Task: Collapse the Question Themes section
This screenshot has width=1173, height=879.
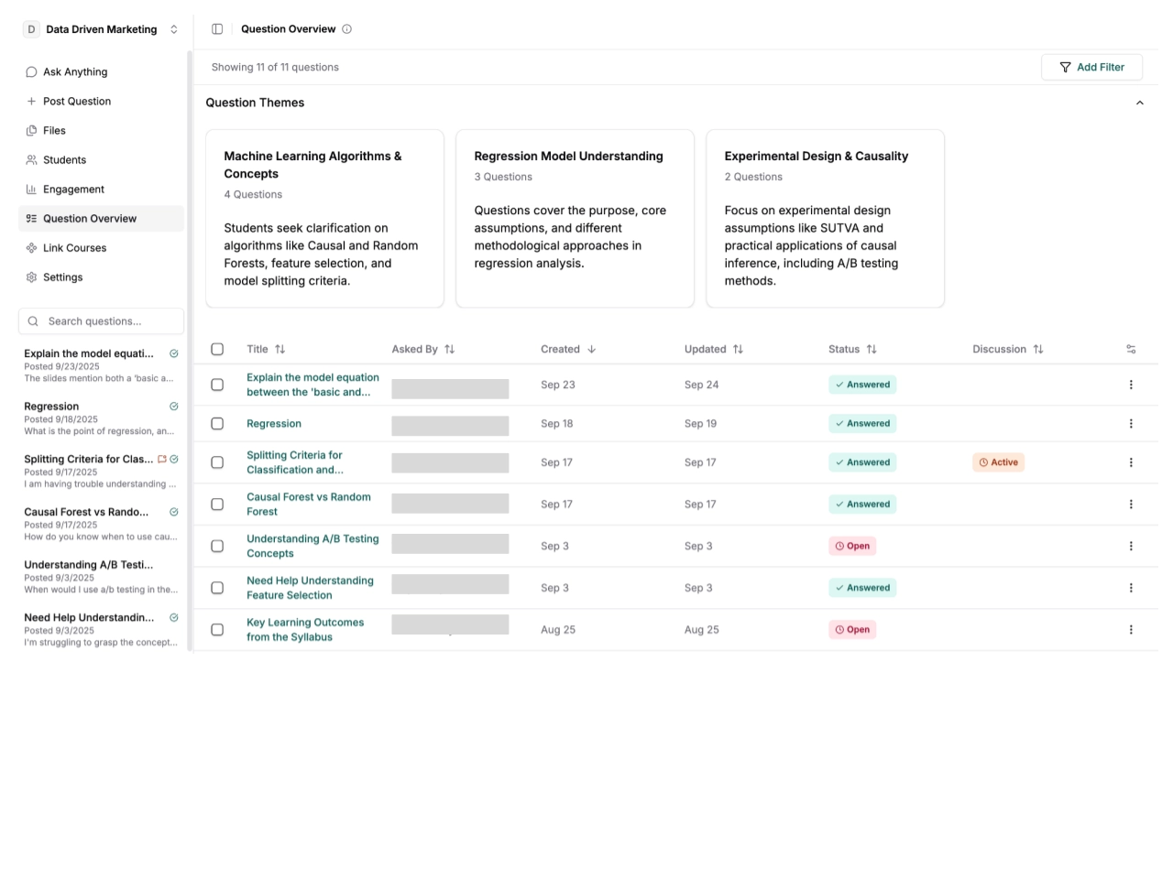Action: point(1139,103)
